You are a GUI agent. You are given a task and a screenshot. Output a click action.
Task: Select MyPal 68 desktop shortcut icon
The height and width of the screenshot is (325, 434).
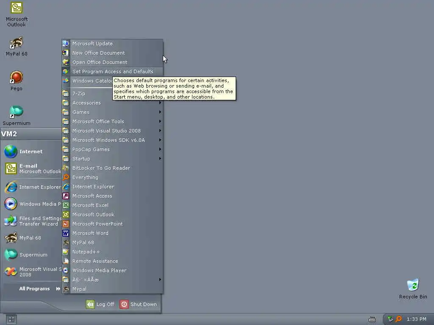click(x=17, y=43)
